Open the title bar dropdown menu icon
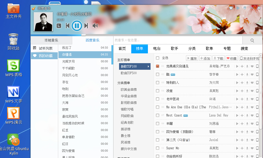The height and width of the screenshot is (158, 263). (245, 8)
